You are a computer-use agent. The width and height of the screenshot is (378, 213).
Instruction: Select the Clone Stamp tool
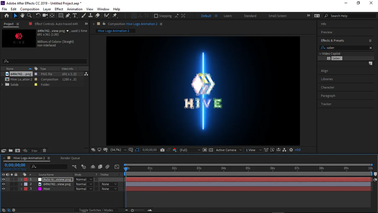(x=90, y=16)
